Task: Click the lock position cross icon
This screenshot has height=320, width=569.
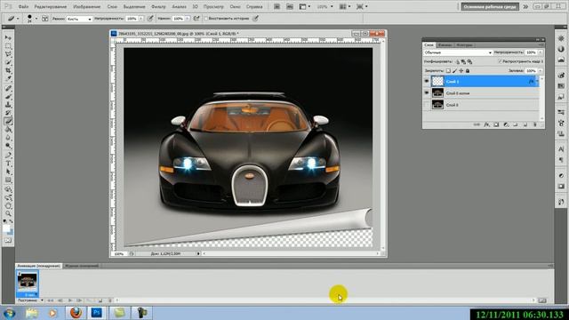Action: pyautogui.click(x=461, y=71)
